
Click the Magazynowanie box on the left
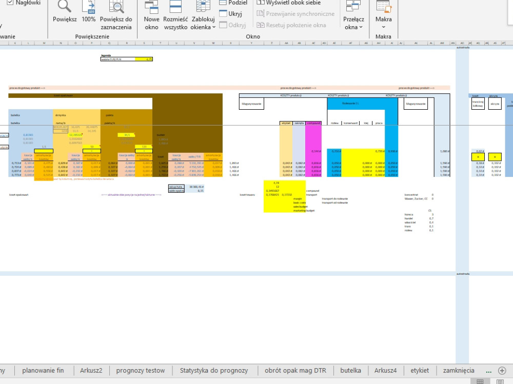click(251, 104)
